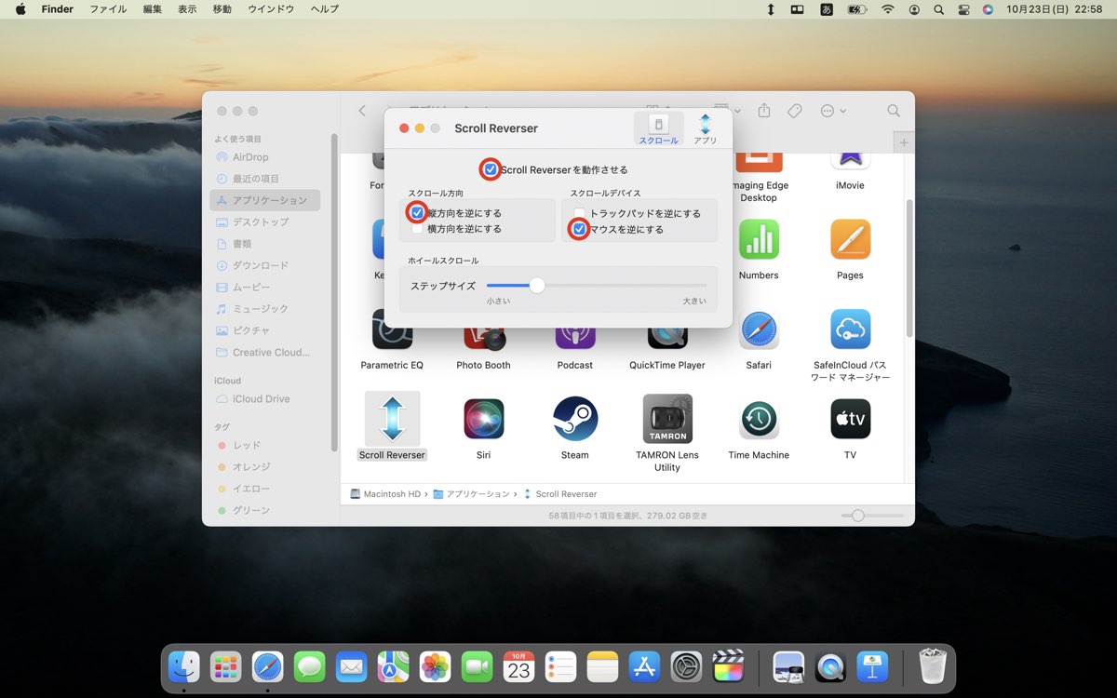The image size is (1117, 698).
Task: Open Safari from the Applications folder
Action: tap(759, 329)
